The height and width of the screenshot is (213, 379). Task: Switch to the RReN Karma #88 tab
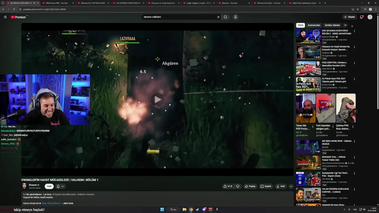[57, 3]
